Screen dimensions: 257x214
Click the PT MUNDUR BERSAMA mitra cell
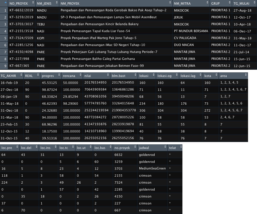pyautogui.click(x=191, y=31)
